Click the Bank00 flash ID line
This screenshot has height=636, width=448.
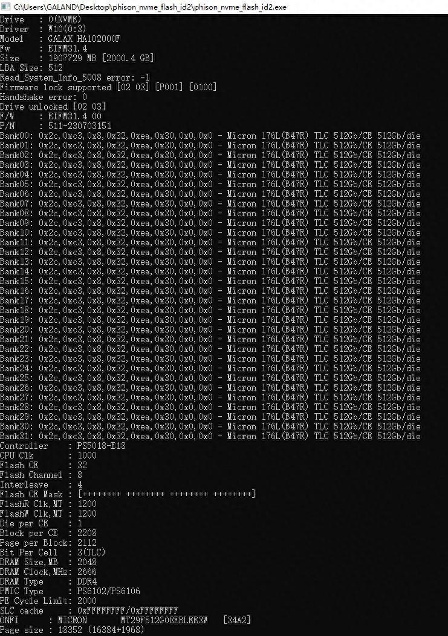point(210,136)
